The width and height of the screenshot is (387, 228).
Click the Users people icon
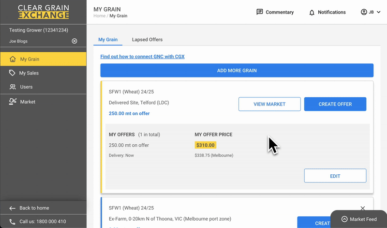13,87
